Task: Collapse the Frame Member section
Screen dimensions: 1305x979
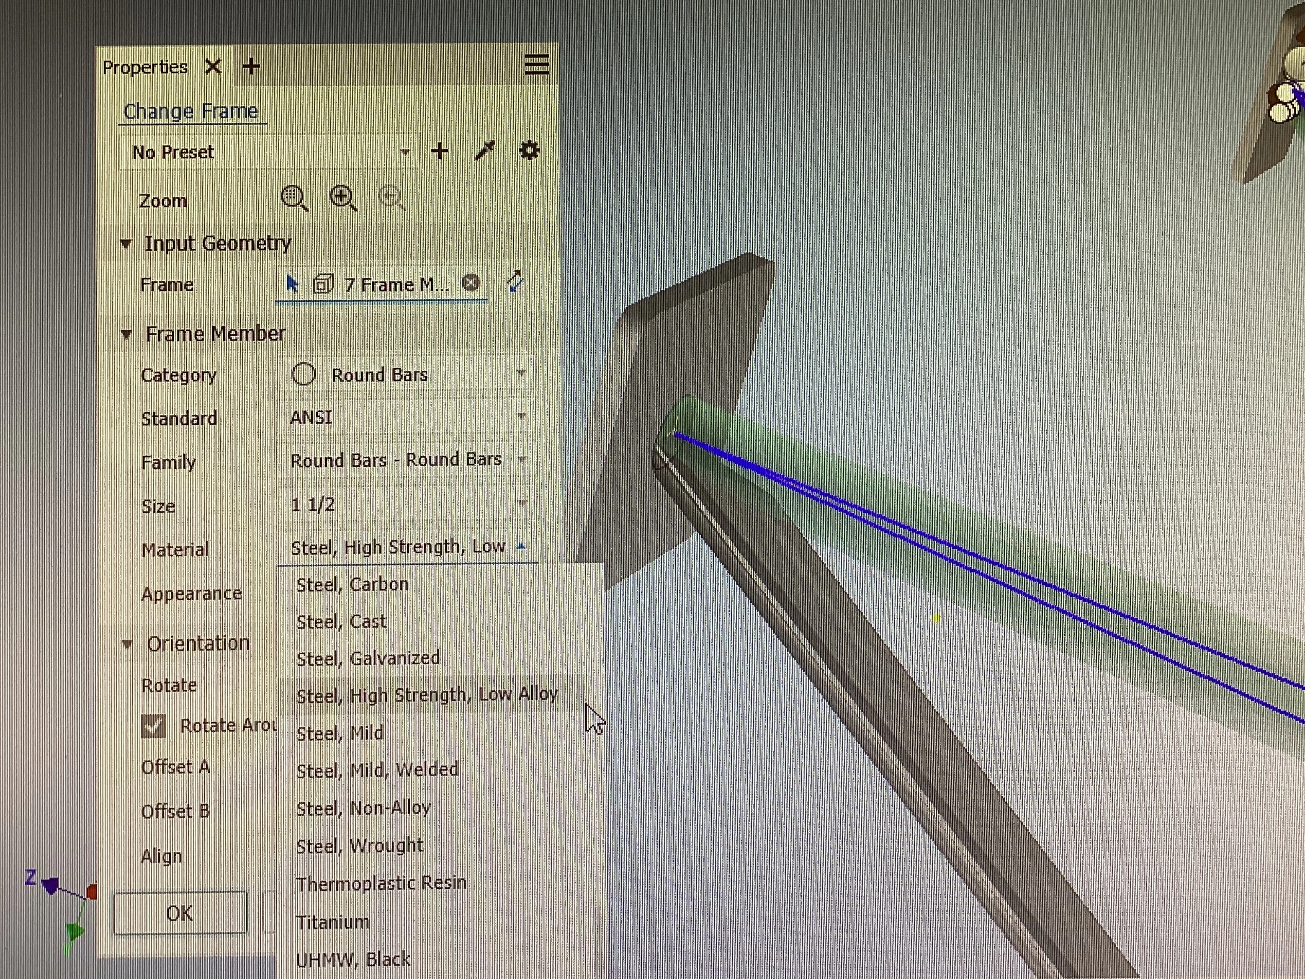Action: pyautogui.click(x=126, y=334)
